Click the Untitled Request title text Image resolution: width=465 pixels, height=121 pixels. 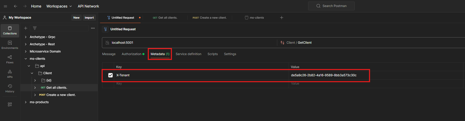pyautogui.click(x=123, y=29)
